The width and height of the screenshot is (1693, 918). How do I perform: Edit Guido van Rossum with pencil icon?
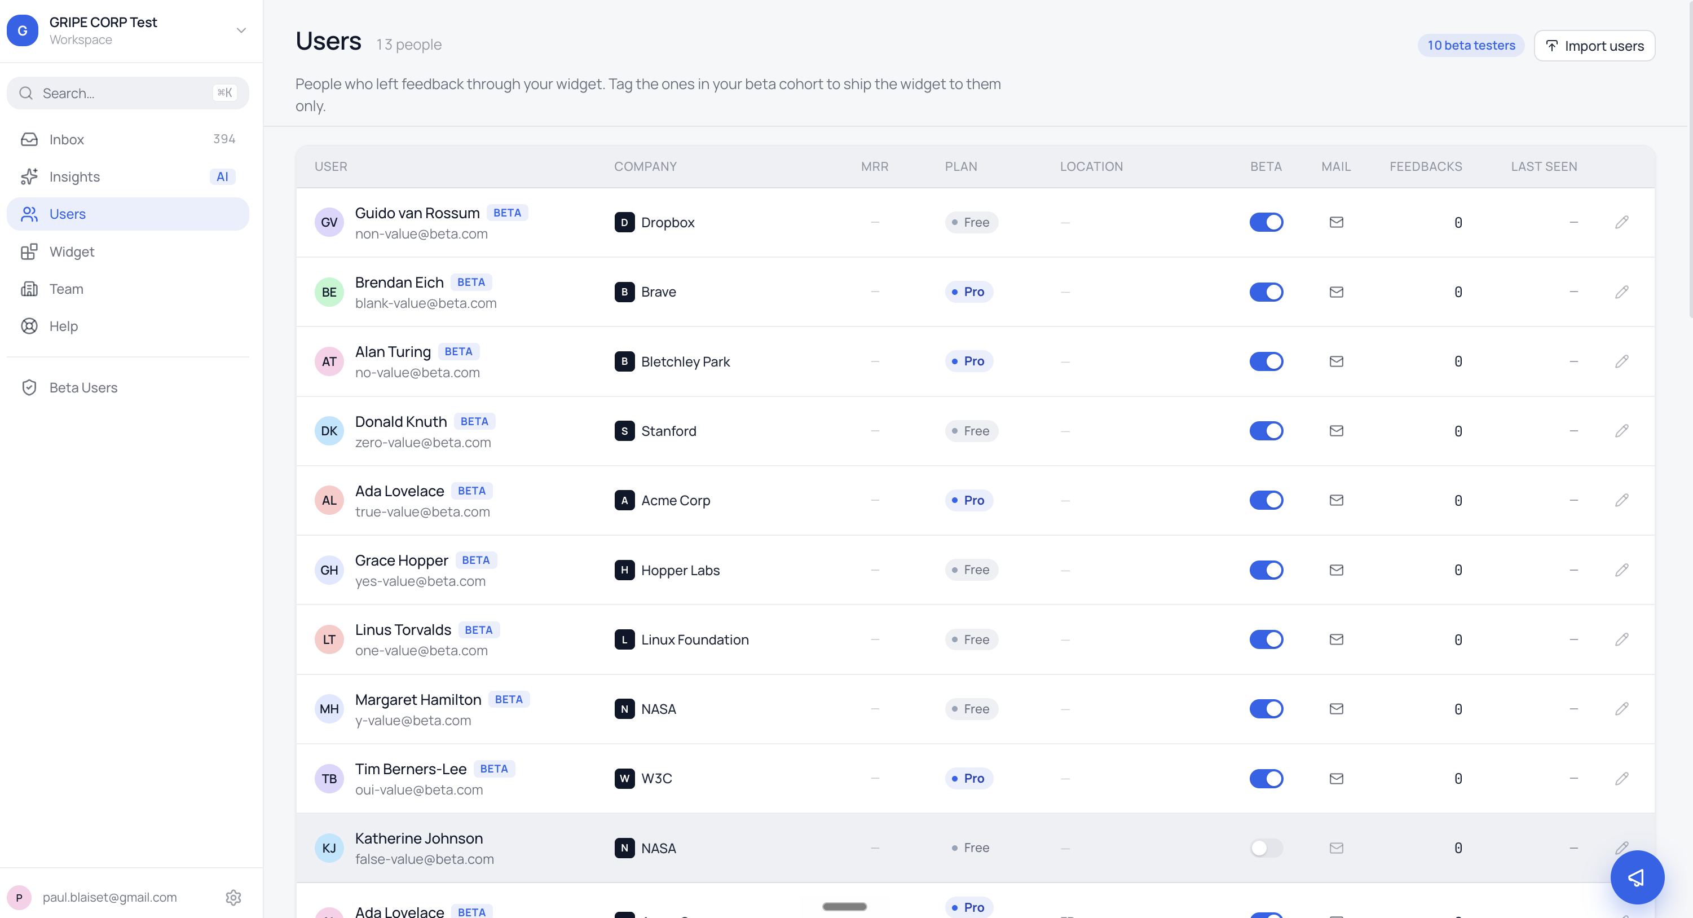[1622, 222]
